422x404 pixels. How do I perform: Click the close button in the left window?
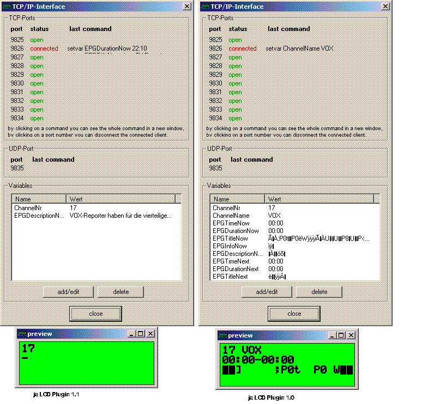[95, 314]
